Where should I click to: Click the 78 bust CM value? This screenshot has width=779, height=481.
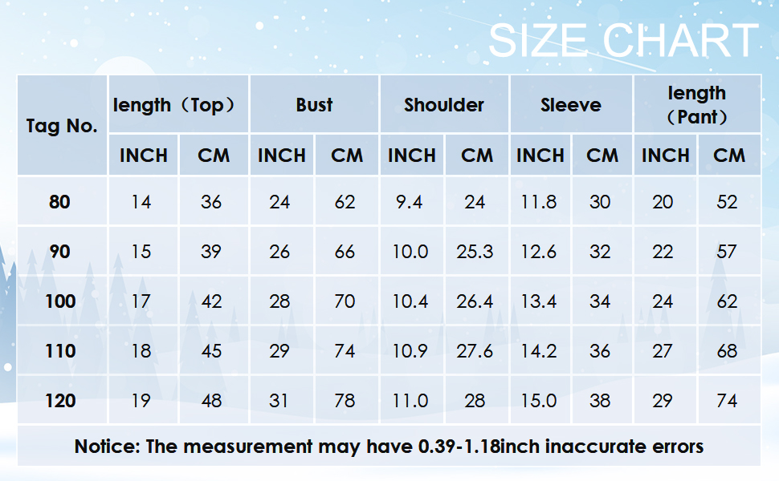(345, 401)
